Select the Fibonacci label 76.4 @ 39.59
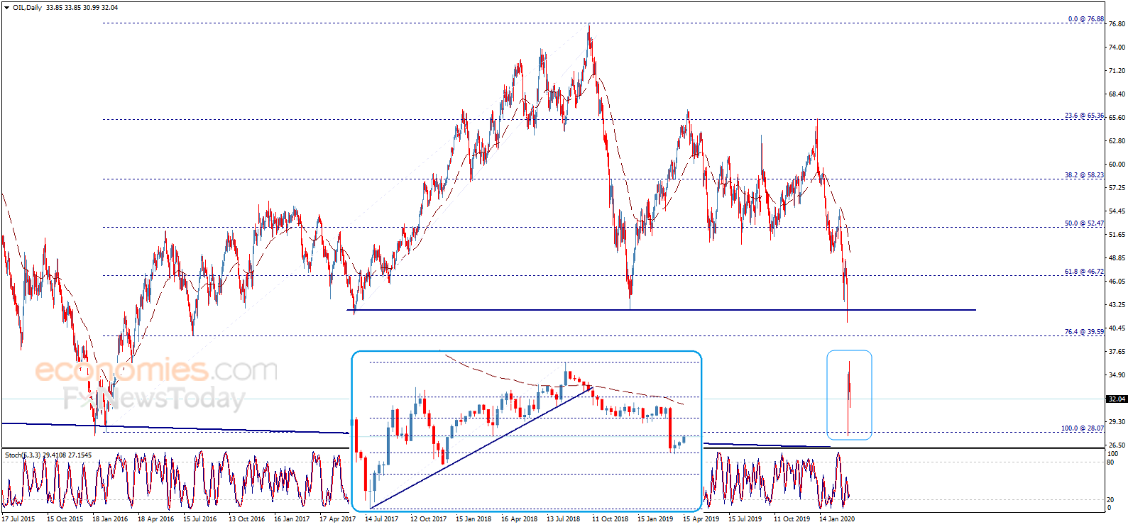 click(x=1084, y=332)
